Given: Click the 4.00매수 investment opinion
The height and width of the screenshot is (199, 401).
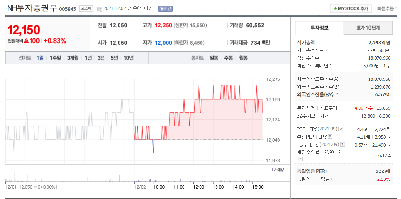Looking at the screenshot, I should click(x=364, y=108).
